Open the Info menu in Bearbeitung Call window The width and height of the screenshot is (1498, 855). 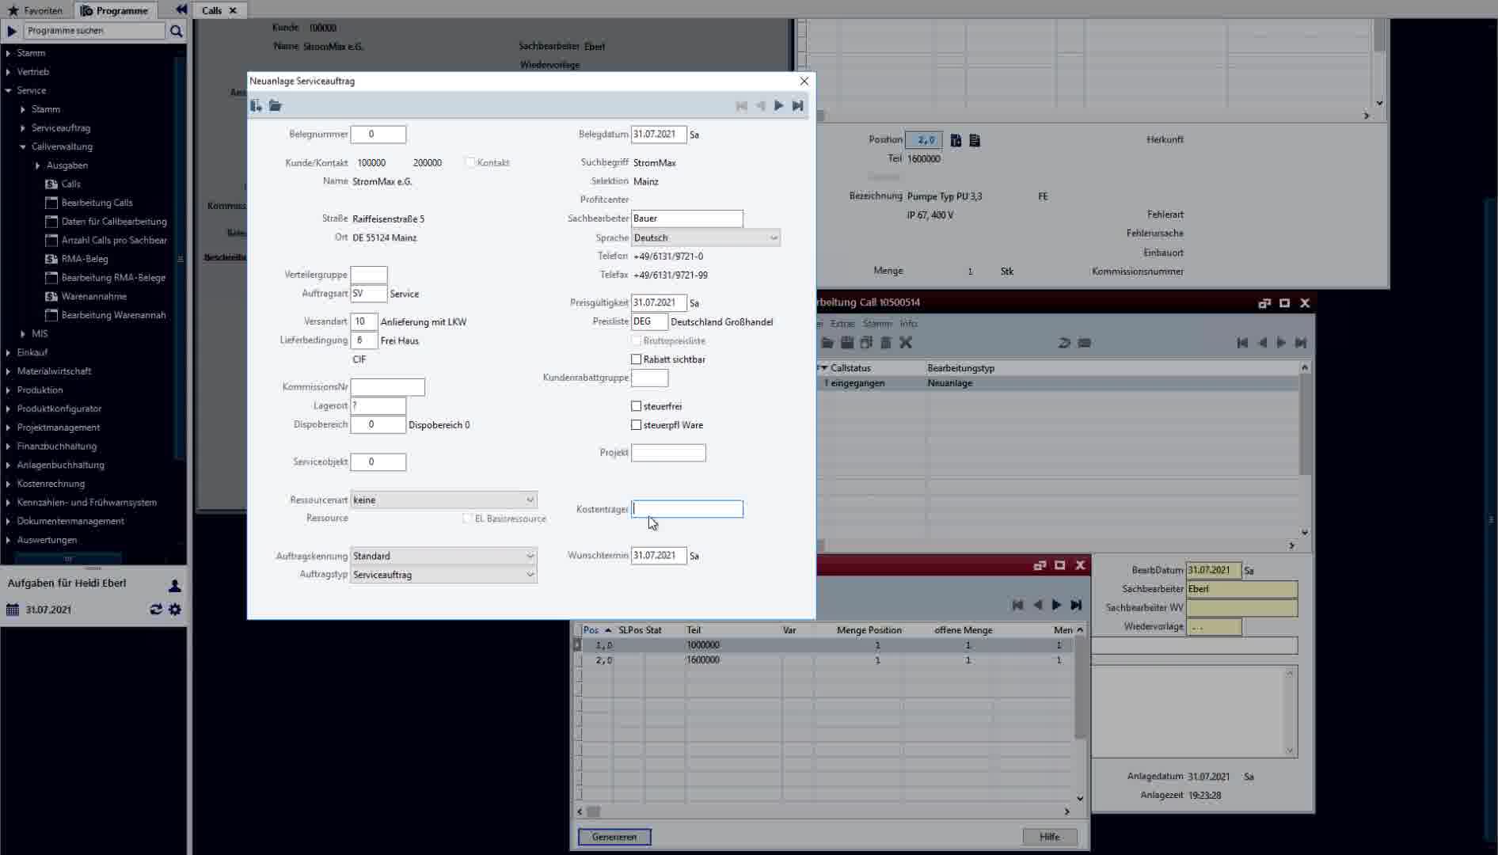908,324
